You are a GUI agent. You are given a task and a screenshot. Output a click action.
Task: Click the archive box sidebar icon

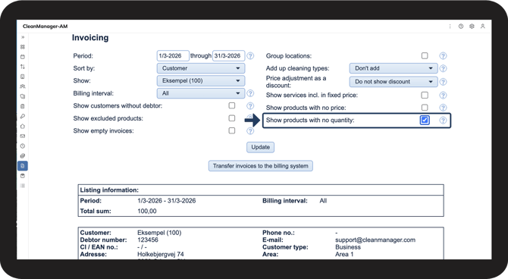click(23, 176)
